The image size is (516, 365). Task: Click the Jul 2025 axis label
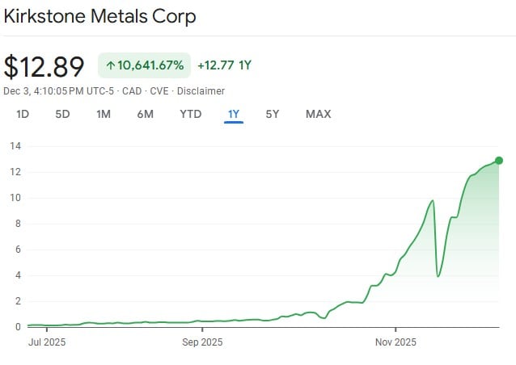tap(46, 342)
